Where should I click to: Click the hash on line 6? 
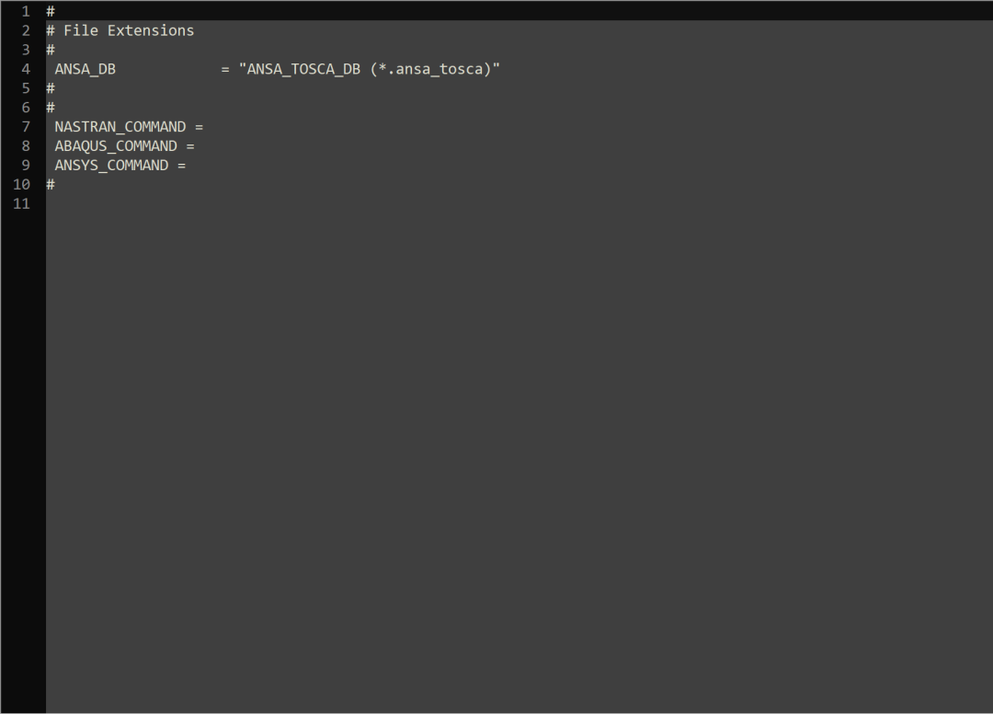coord(51,107)
